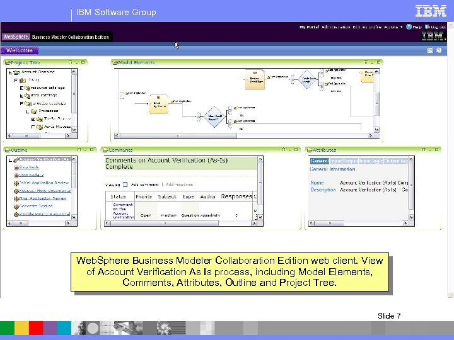Click the Attributes portlet header icon
Screen dimensions: 454x340
[x=310, y=150]
